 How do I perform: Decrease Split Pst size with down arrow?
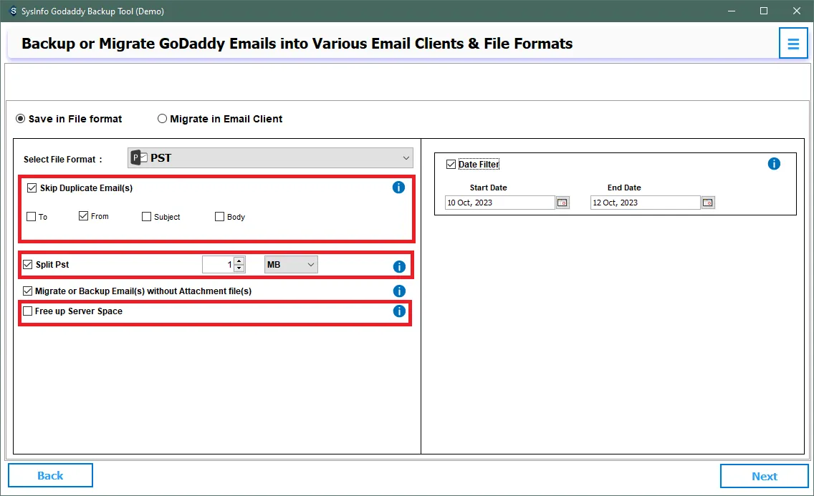tap(239, 268)
